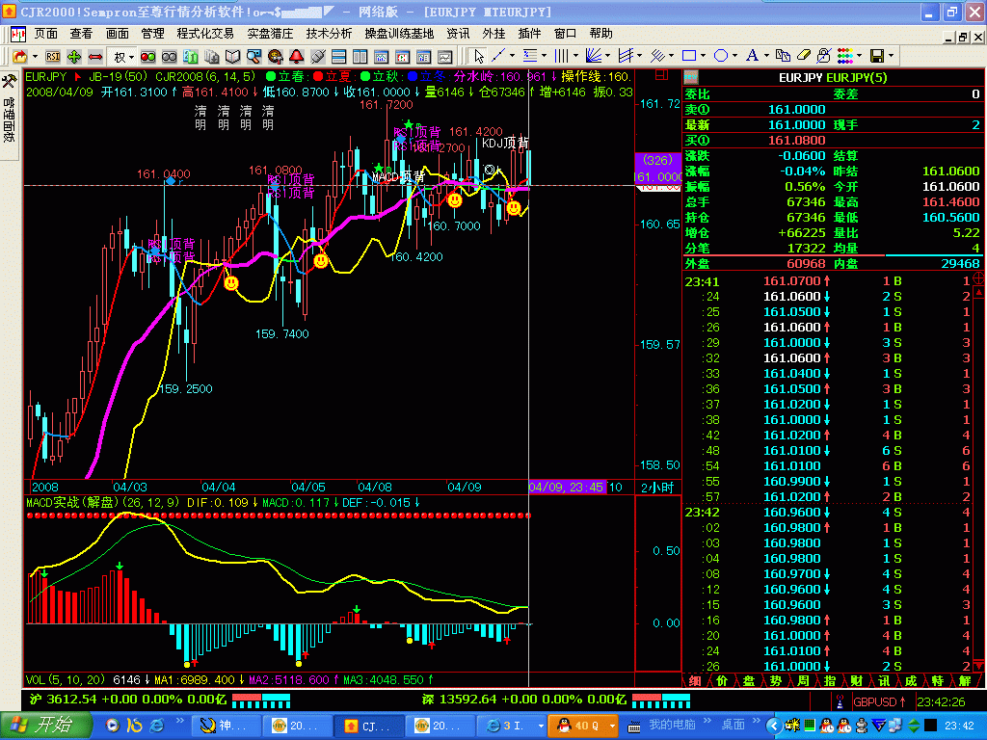
Task: Expand hidden system tray icons chevron
Action: [774, 727]
